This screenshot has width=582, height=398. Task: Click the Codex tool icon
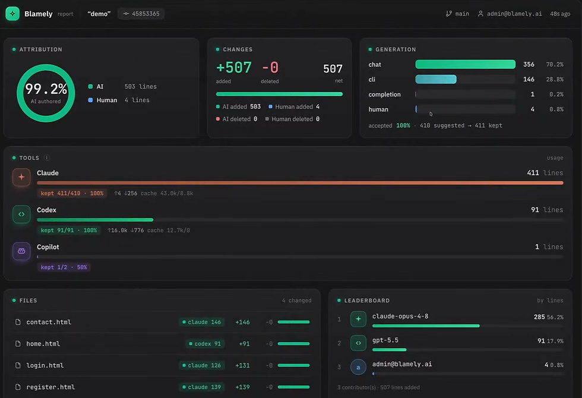(x=21, y=214)
